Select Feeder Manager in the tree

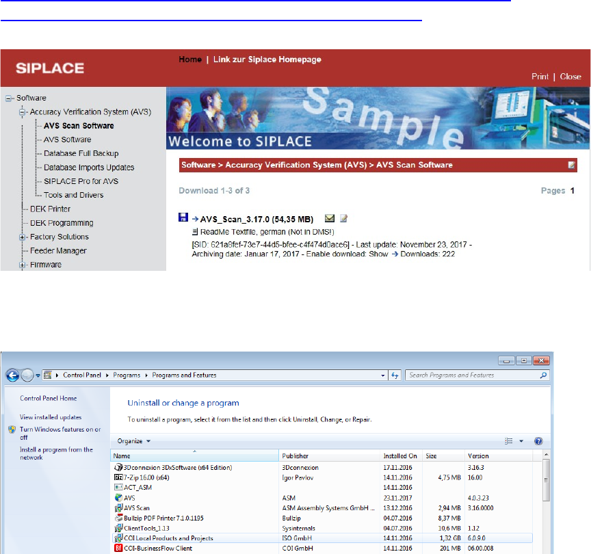pyautogui.click(x=58, y=251)
